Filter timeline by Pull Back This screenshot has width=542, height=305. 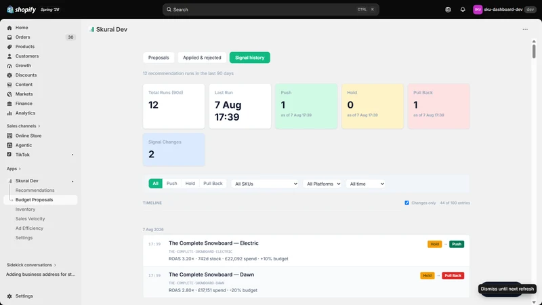(x=213, y=184)
